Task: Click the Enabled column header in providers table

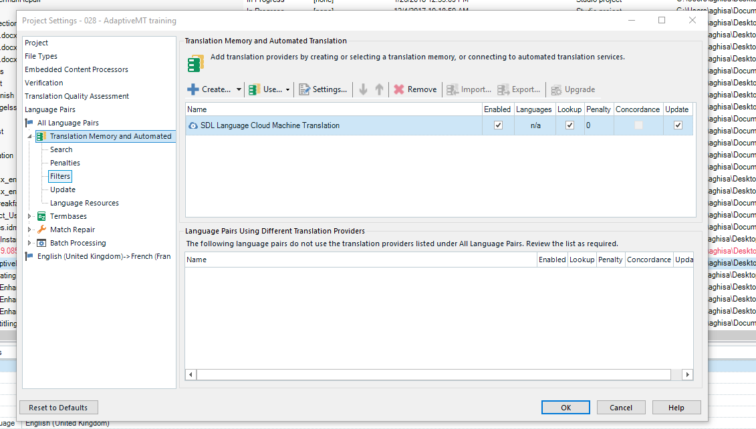Action: [x=497, y=109]
